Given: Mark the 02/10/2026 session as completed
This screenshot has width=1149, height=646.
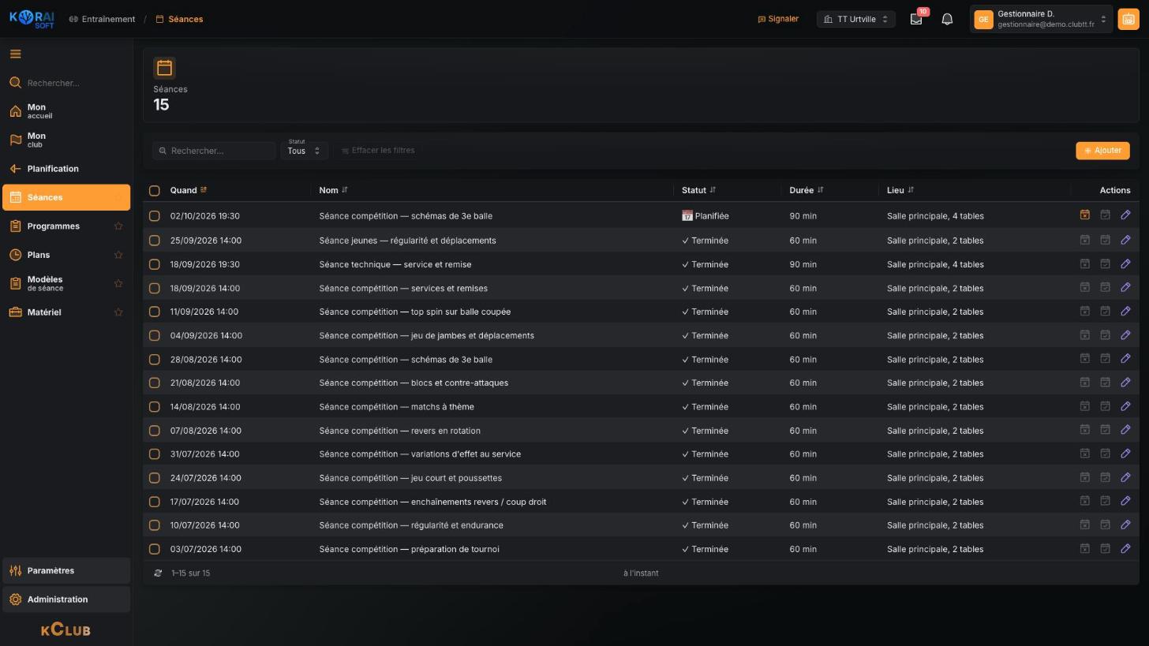Looking at the screenshot, I should pos(1105,215).
